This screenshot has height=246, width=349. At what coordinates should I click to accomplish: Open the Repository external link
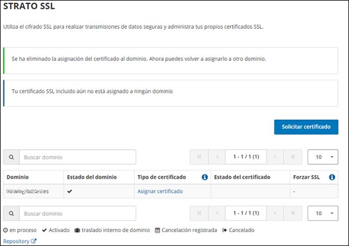point(20,241)
